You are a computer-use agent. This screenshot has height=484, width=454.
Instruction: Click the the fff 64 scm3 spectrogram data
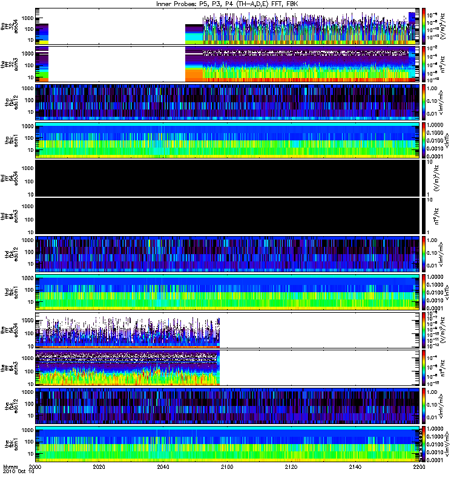click(x=128, y=368)
